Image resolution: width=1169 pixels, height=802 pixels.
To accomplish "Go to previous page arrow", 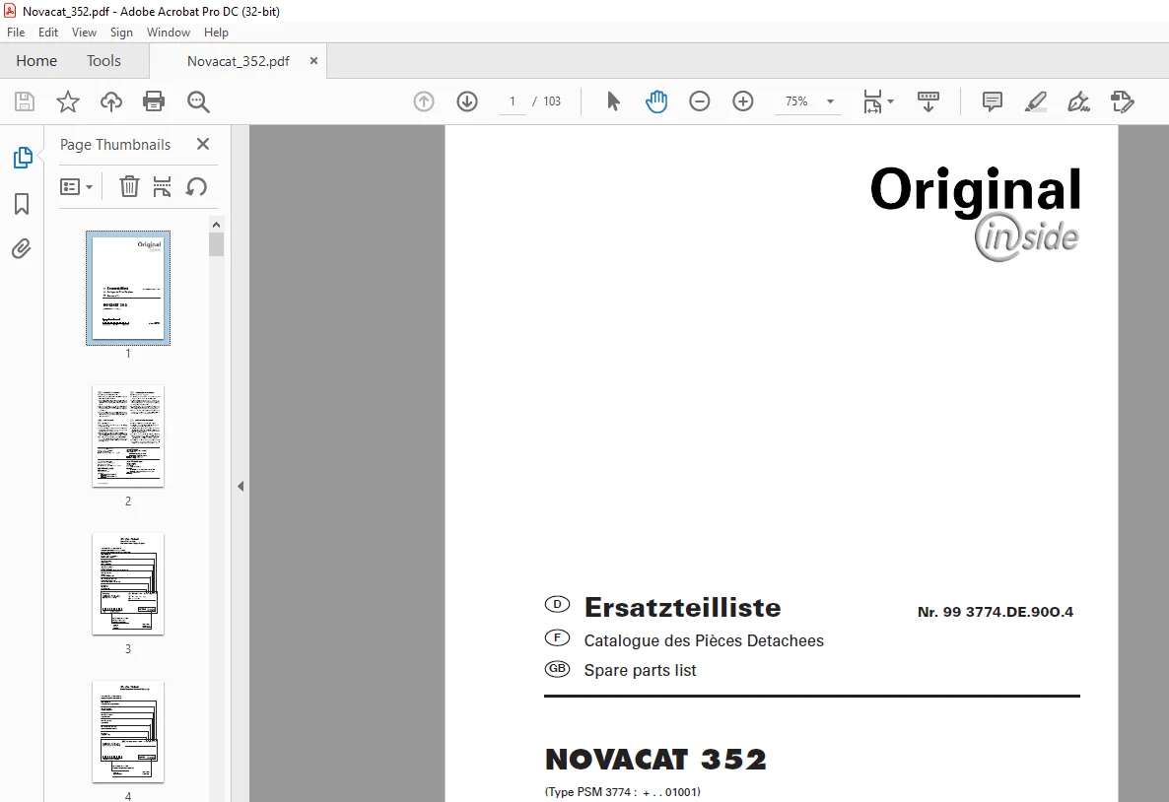I will 424,101.
